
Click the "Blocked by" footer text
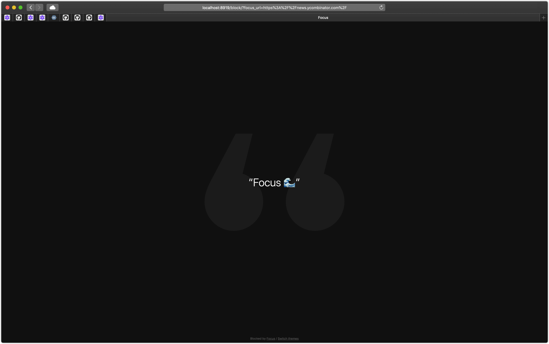[x=258, y=339]
